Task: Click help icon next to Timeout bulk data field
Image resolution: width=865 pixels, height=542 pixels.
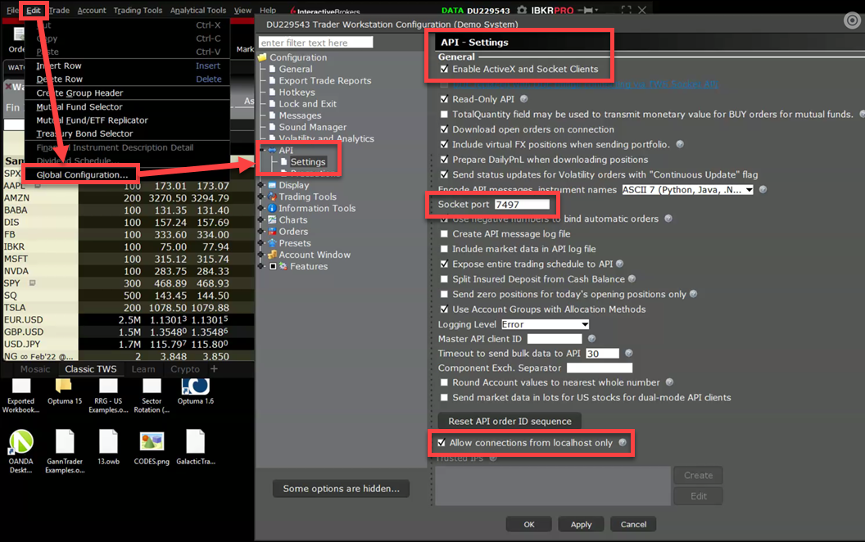Action: [629, 354]
